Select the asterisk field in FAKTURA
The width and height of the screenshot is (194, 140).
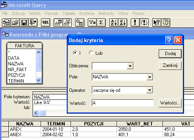click(x=21, y=52)
